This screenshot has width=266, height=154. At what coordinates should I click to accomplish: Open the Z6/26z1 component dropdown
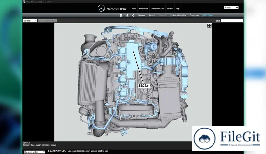(30, 21)
